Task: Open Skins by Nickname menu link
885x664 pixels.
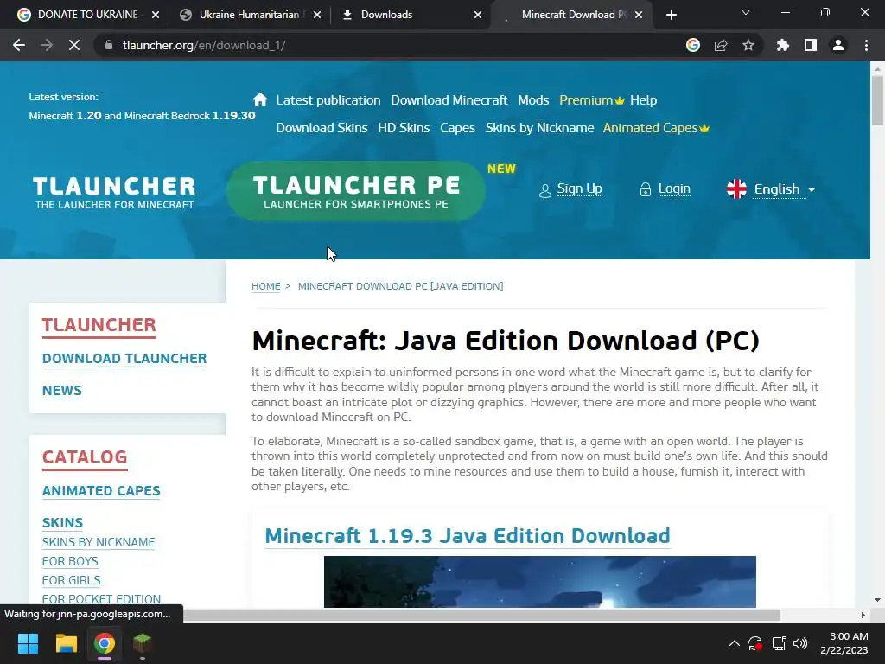Action: 539,128
